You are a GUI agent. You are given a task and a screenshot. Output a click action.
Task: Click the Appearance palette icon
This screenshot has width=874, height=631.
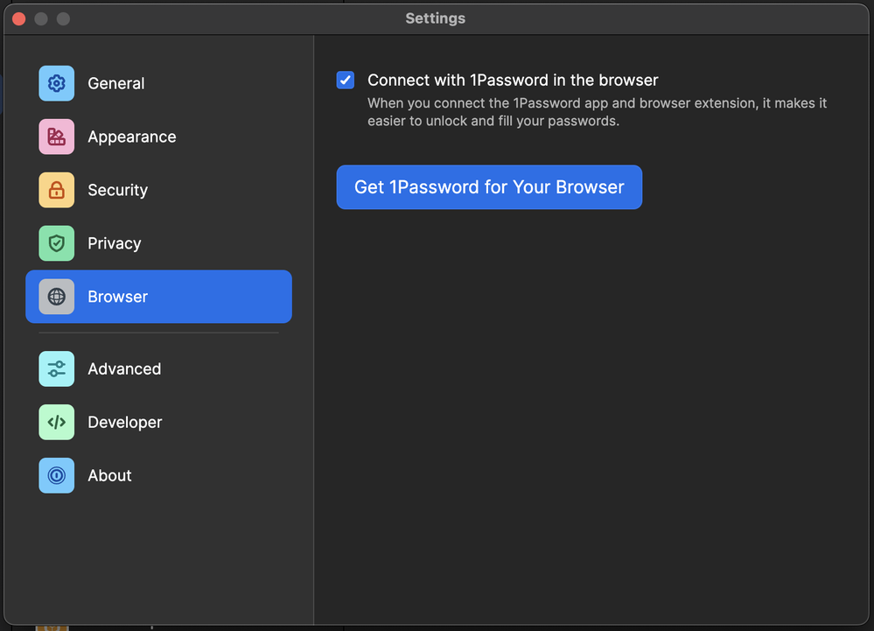pos(56,137)
